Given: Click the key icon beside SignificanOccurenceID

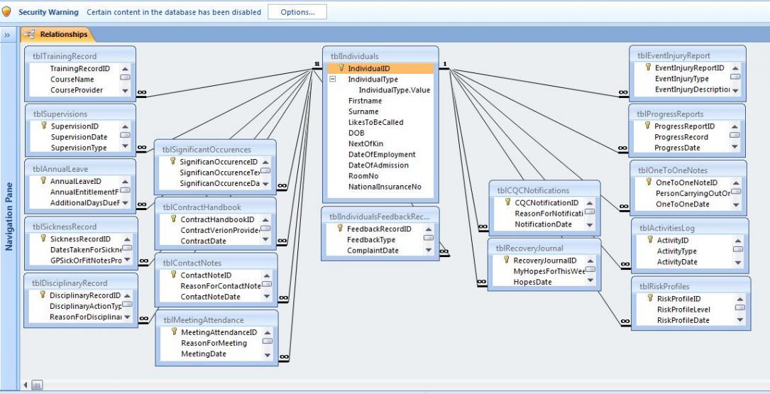Looking at the screenshot, I should point(172,160).
